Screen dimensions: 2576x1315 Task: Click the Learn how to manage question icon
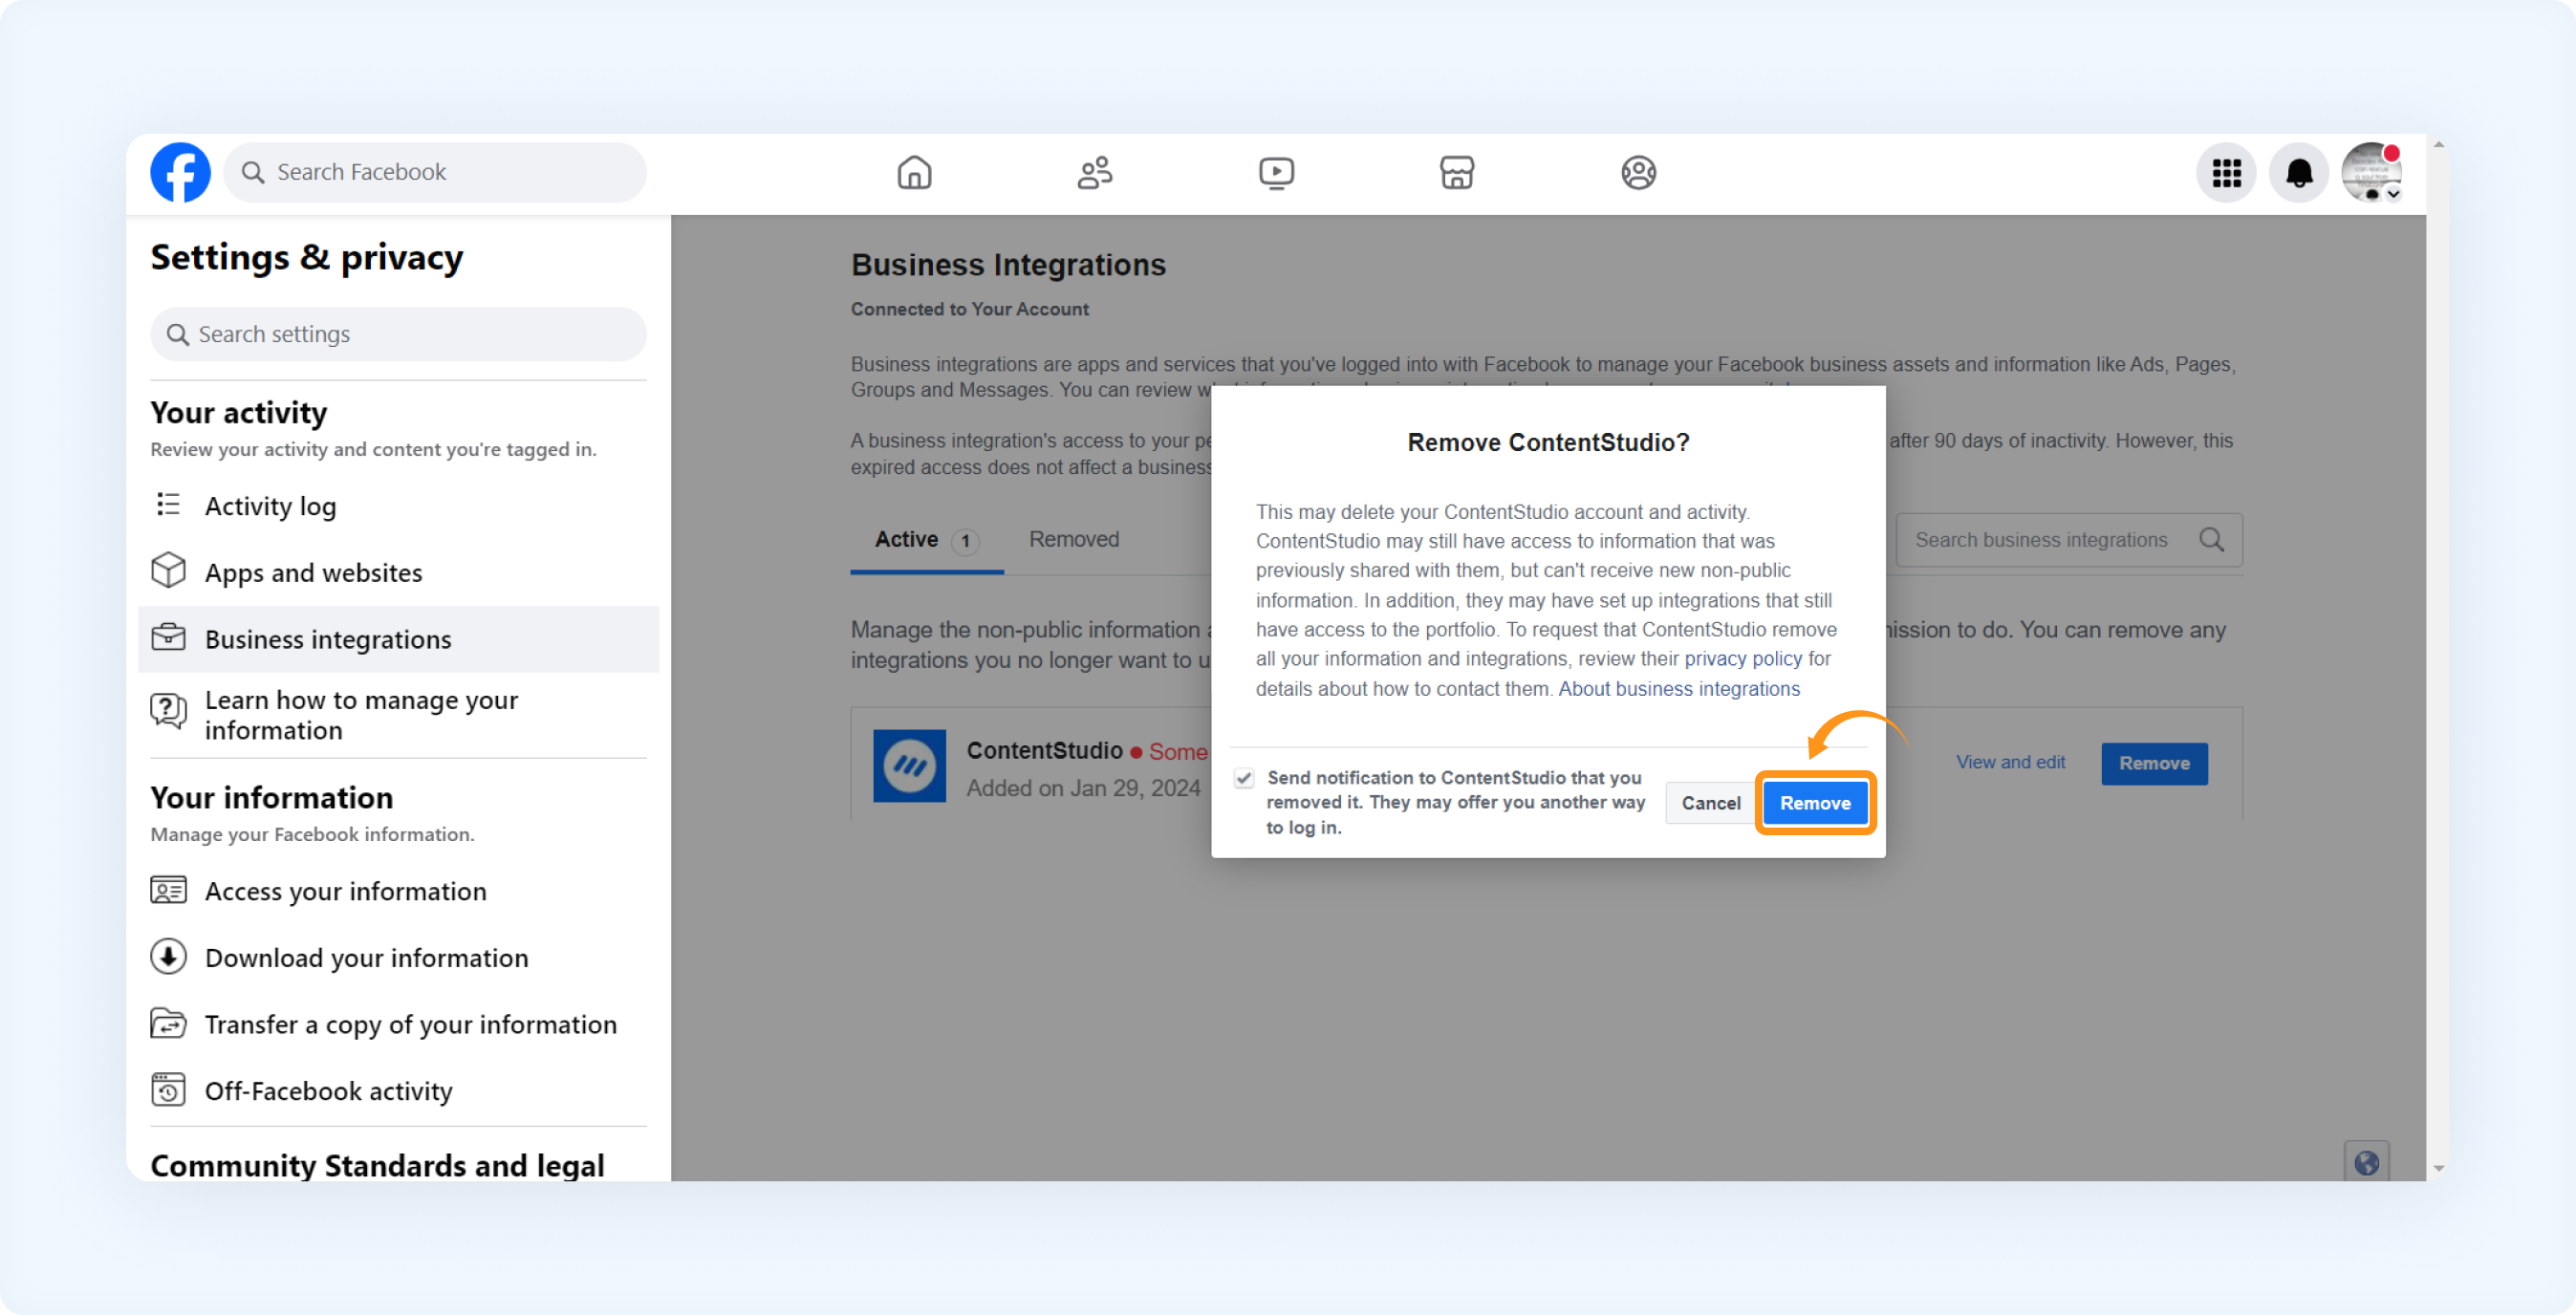[168, 711]
